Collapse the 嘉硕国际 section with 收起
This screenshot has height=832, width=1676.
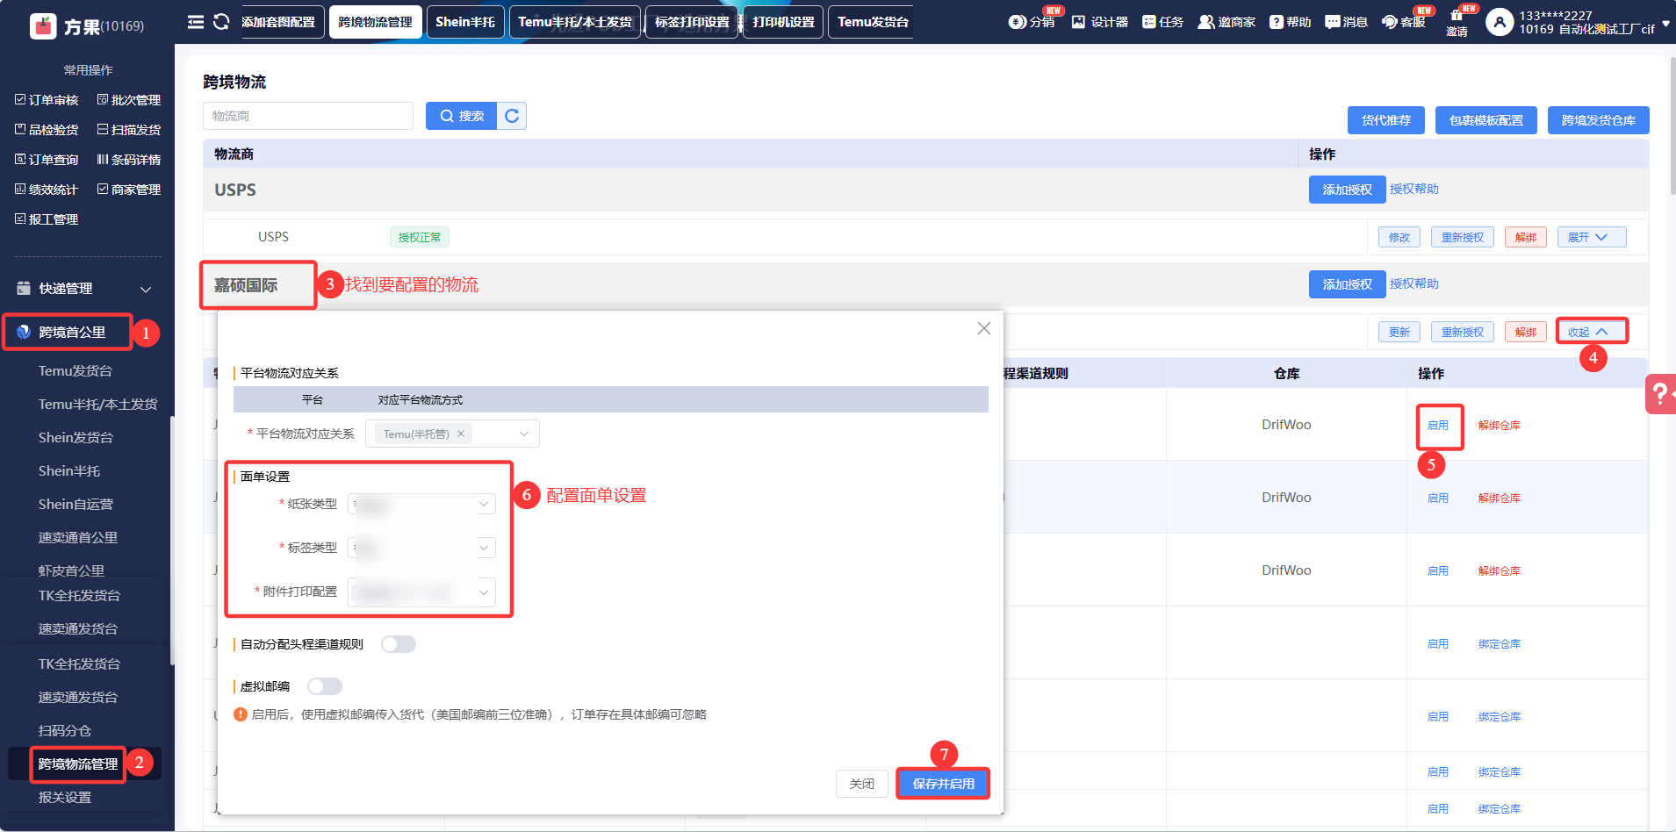1592,332
